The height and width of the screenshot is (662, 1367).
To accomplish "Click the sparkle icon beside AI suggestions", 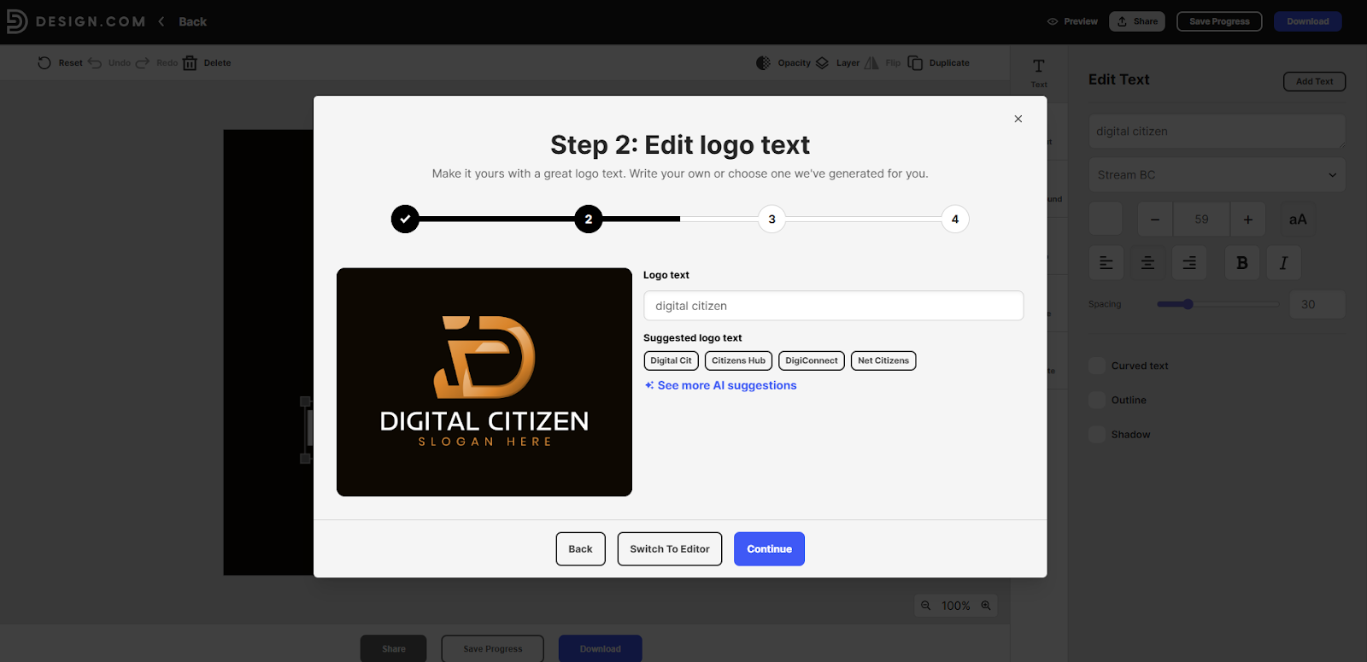I will (x=649, y=385).
